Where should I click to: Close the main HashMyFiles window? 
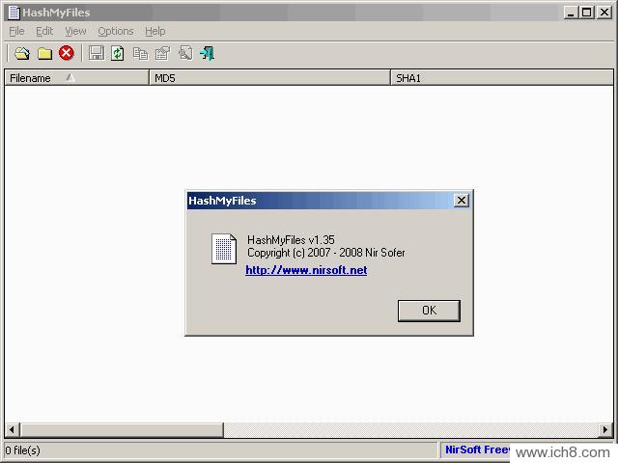604,13
